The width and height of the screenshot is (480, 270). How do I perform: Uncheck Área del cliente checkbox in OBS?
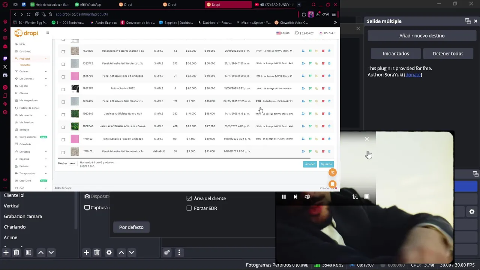point(189,198)
